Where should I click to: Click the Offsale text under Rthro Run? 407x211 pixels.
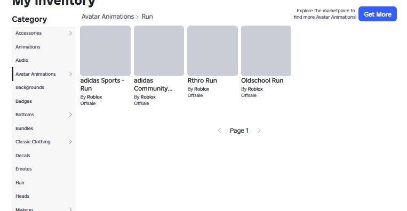click(195, 95)
